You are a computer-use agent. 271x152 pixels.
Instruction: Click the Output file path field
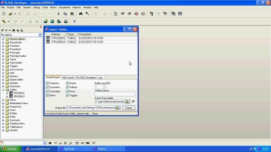click(91, 108)
